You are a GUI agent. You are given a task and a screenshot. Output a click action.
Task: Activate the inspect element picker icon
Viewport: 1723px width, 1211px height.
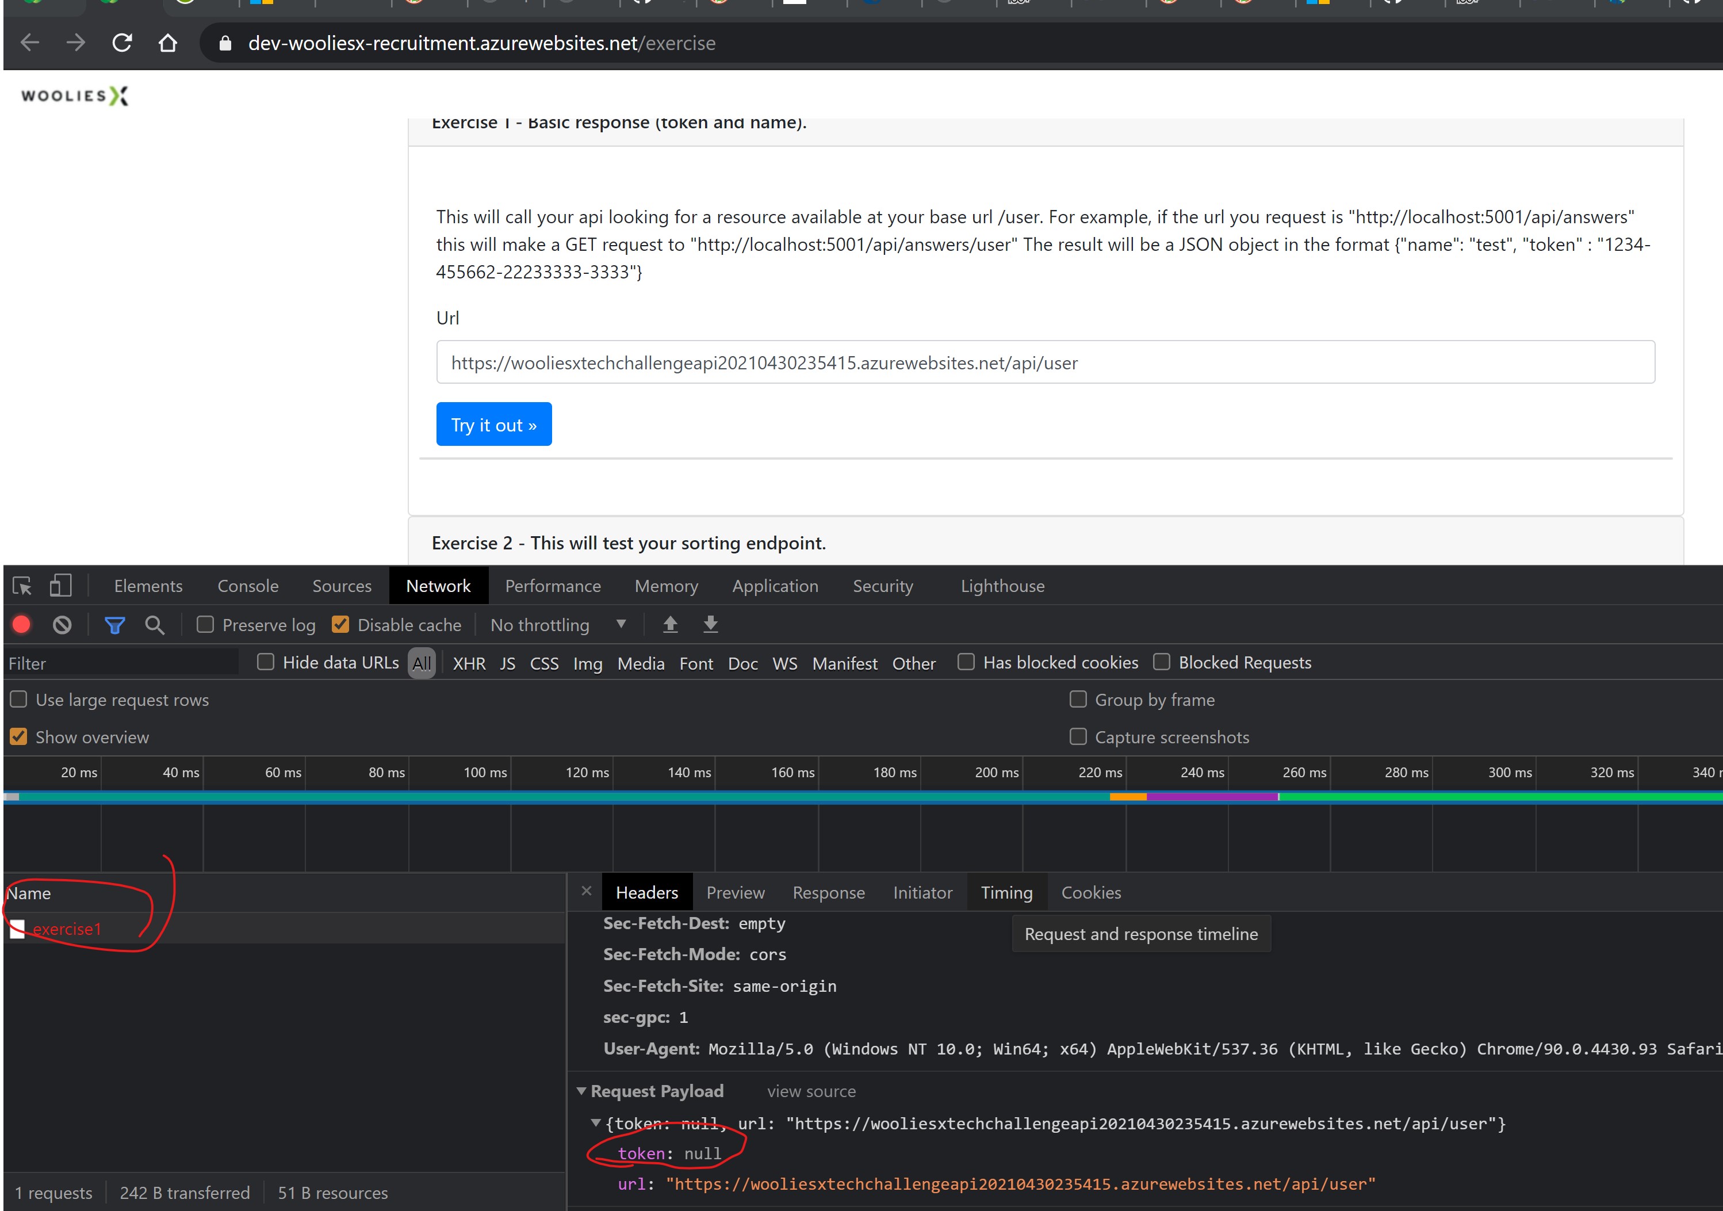click(22, 586)
